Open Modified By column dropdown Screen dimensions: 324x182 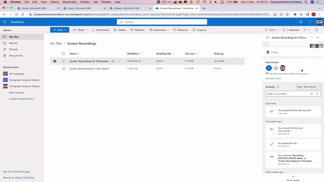click(x=165, y=54)
